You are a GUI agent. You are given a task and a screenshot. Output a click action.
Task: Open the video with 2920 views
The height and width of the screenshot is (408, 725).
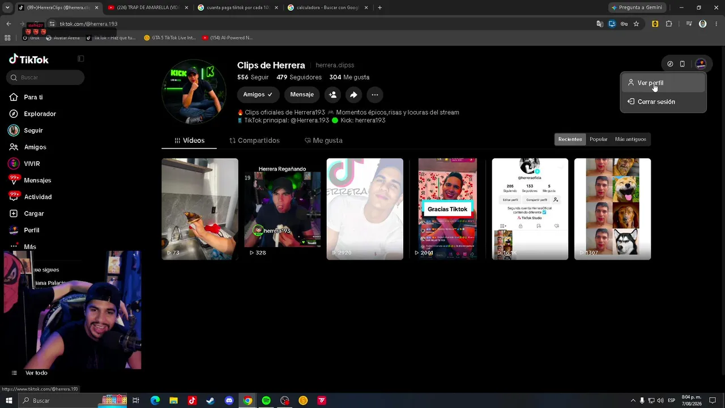click(365, 209)
